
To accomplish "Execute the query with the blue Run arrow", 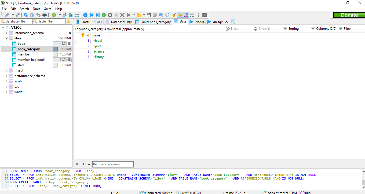I will (x=128, y=15).
